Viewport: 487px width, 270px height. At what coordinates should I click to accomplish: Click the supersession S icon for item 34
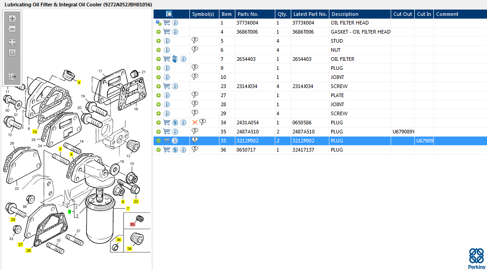point(175,123)
